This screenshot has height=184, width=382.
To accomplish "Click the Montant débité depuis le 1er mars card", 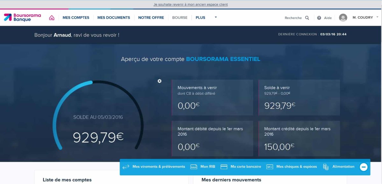I will (212, 138).
